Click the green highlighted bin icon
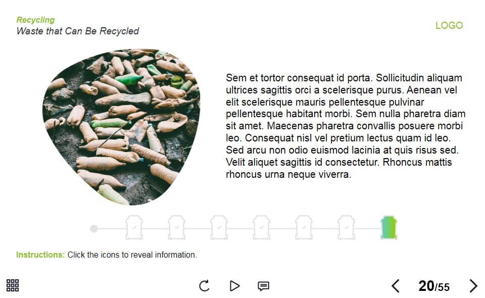The image size is (485, 298). tap(389, 227)
